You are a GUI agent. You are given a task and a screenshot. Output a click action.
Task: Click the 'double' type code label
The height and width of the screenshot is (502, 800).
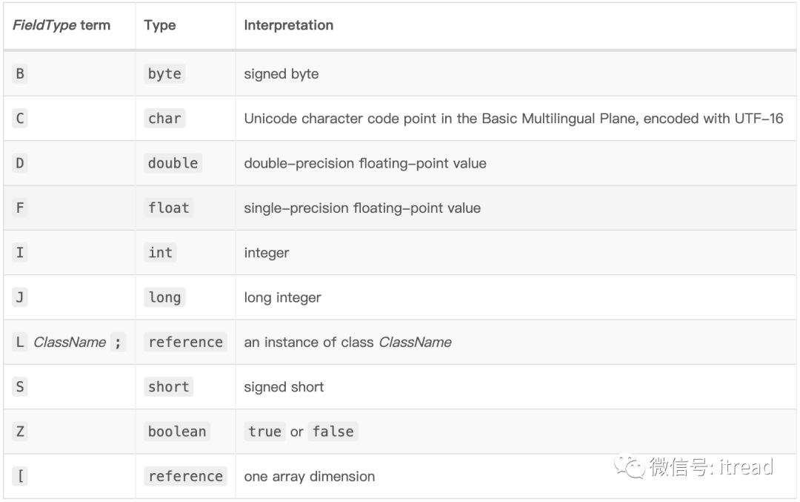coord(173,163)
